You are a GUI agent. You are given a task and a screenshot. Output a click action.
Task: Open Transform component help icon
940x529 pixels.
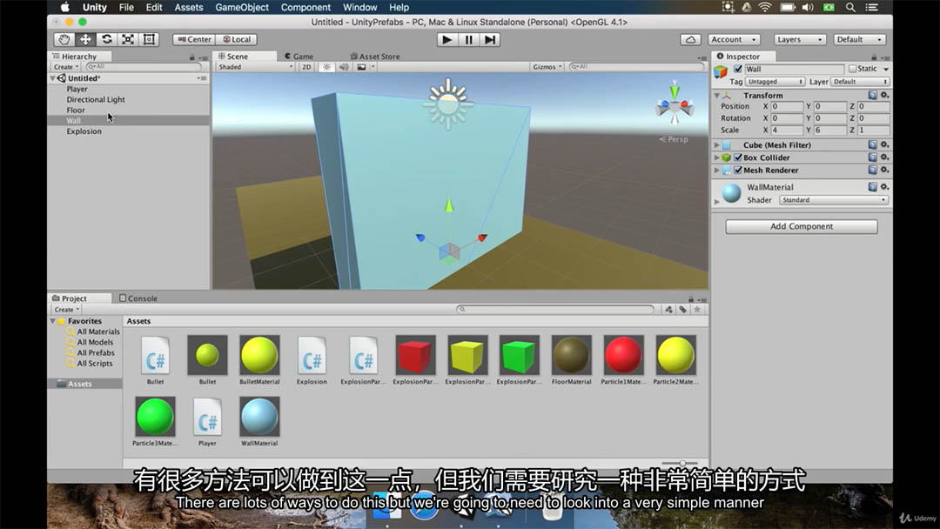coord(872,95)
